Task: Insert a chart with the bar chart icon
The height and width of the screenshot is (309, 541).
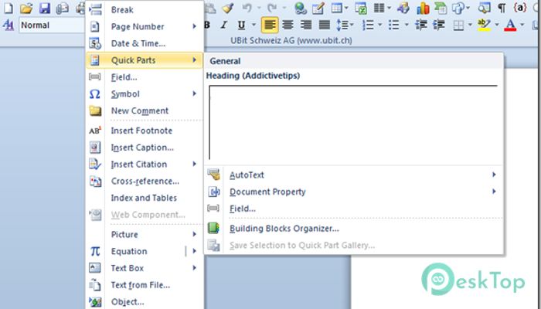Action: 423,8
